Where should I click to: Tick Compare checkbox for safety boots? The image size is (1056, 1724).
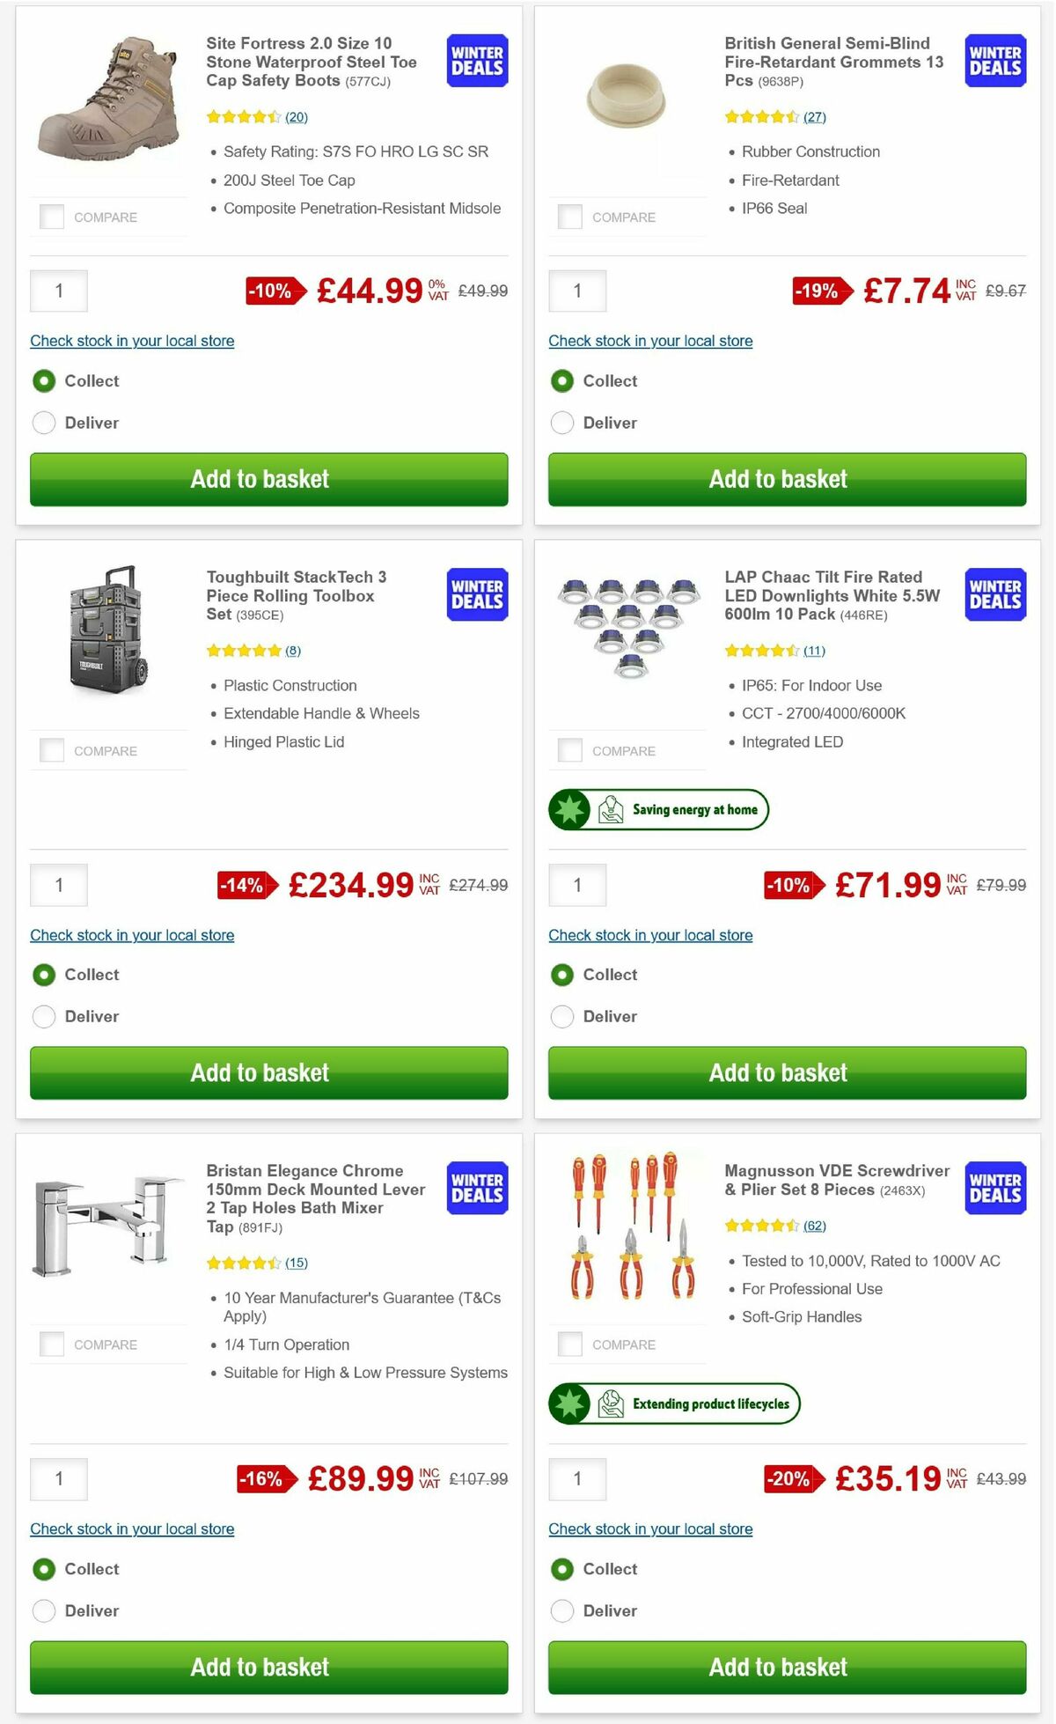(x=52, y=216)
